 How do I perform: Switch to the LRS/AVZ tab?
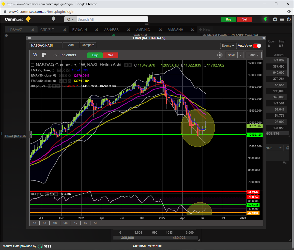15,30
